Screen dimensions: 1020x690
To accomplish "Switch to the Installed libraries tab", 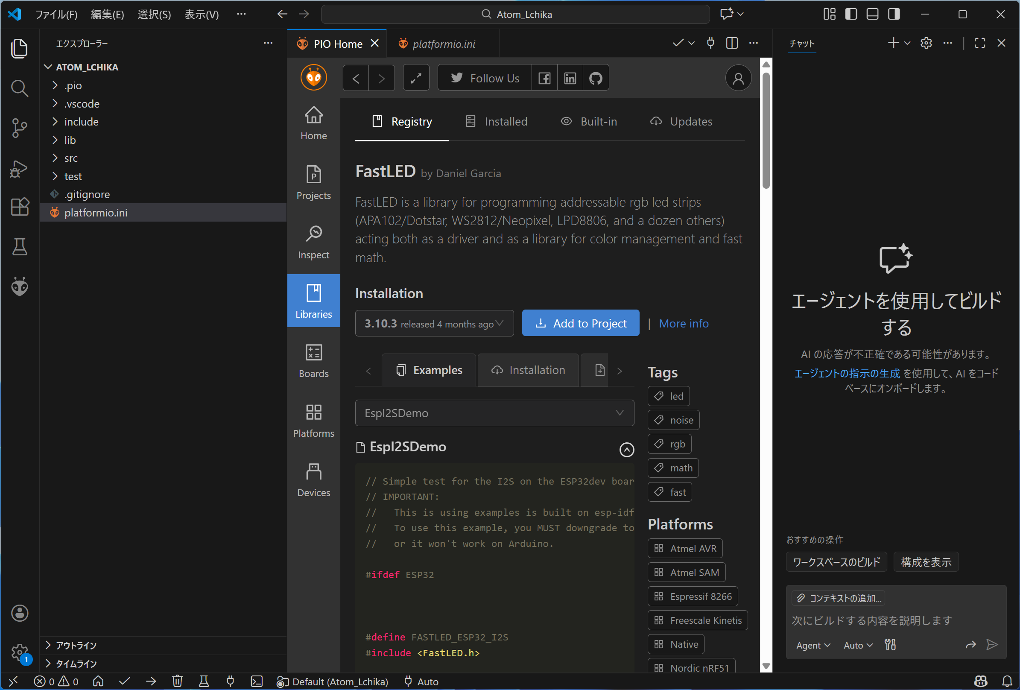I will [497, 122].
